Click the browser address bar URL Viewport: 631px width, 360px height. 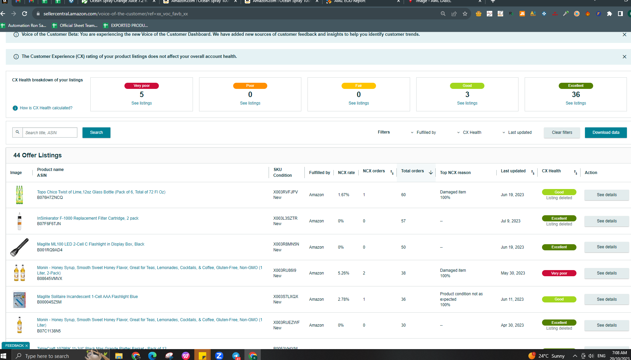click(116, 14)
